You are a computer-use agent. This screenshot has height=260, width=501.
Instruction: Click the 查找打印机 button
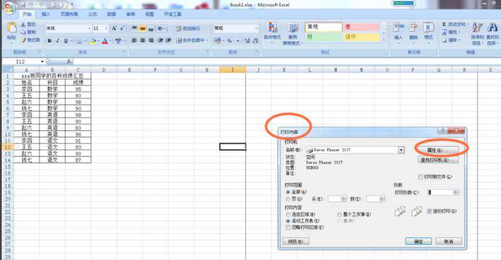click(439, 160)
